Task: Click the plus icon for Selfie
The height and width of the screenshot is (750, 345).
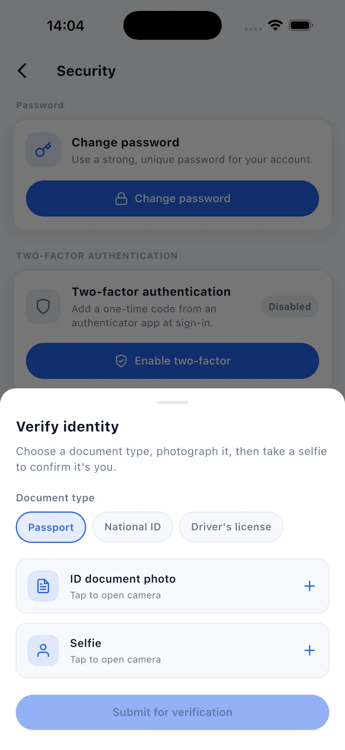Action: (x=309, y=650)
